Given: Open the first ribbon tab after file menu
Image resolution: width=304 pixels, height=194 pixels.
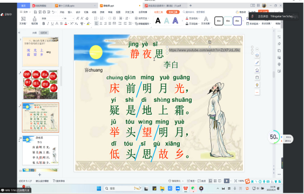Looking at the screenshot, I should tap(62, 12).
